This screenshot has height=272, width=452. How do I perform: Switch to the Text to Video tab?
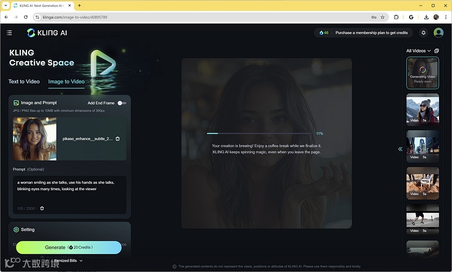point(24,82)
